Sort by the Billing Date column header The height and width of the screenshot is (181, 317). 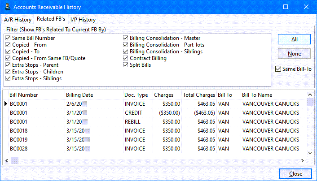point(79,95)
